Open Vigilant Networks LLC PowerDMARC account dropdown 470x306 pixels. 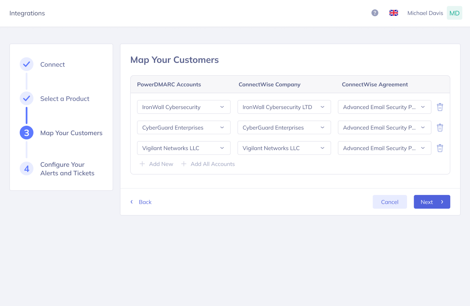(x=184, y=148)
